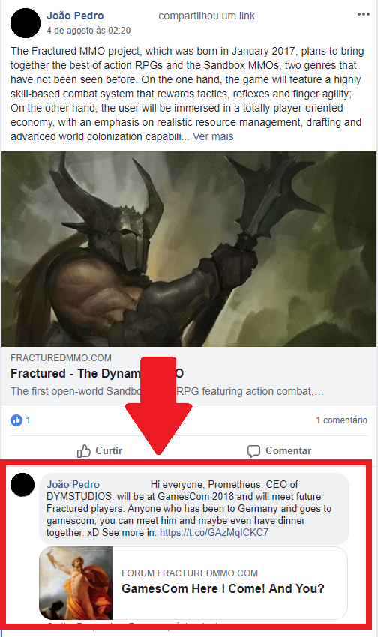Expand post text with Ver mais
This screenshot has width=378, height=637.
(213, 136)
